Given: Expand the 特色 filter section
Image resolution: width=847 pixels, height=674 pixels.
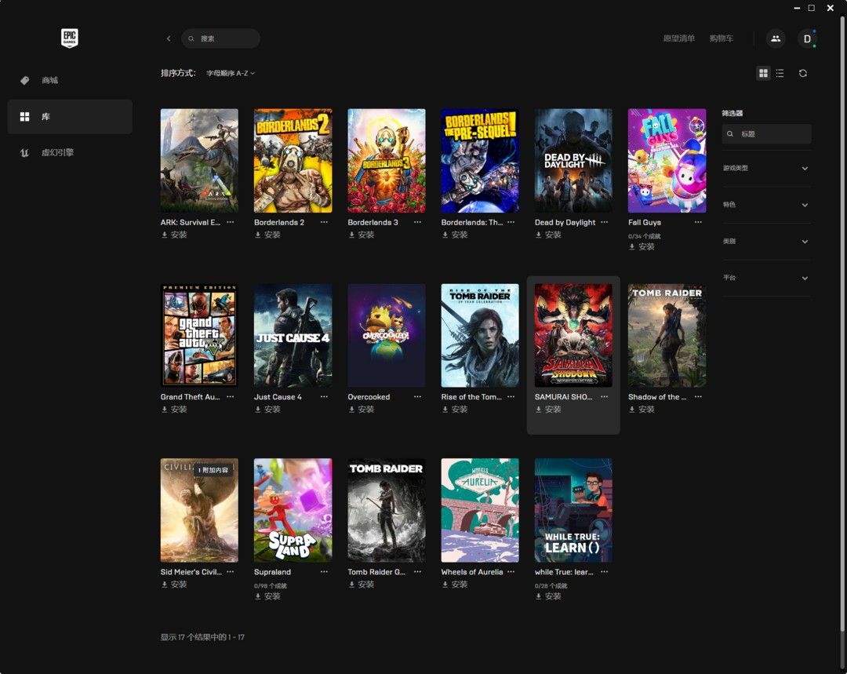Looking at the screenshot, I should 766,205.
